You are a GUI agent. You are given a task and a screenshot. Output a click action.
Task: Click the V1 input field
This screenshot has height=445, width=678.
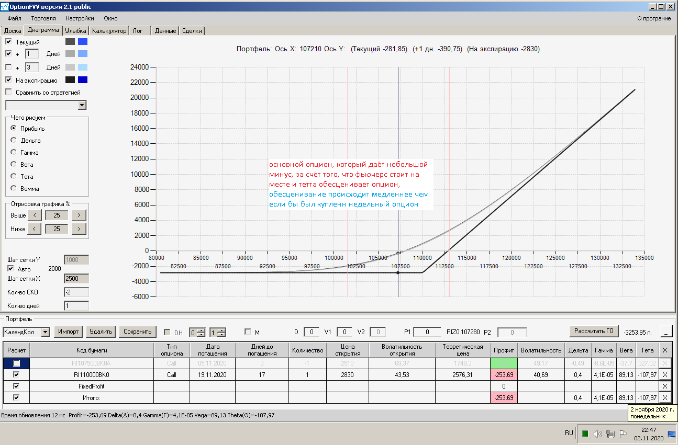(x=344, y=332)
